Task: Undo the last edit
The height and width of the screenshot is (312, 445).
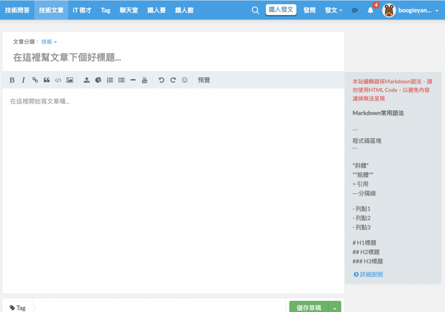Action: [x=162, y=80]
